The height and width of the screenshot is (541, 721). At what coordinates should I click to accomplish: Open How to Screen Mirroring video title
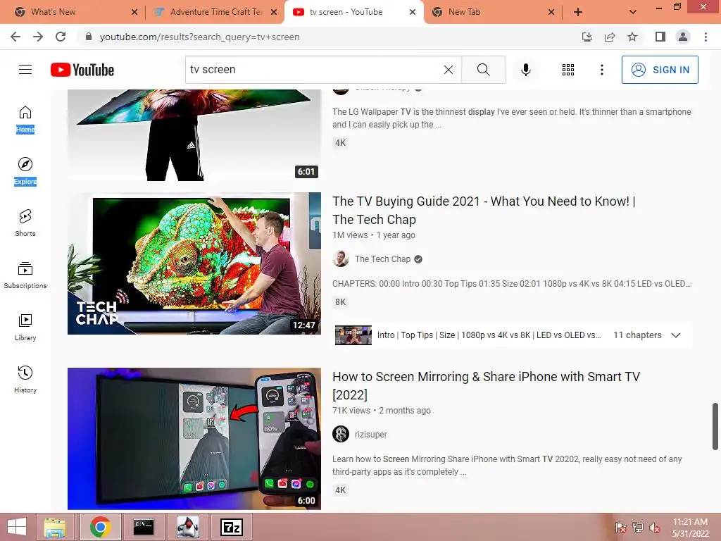tap(486, 385)
